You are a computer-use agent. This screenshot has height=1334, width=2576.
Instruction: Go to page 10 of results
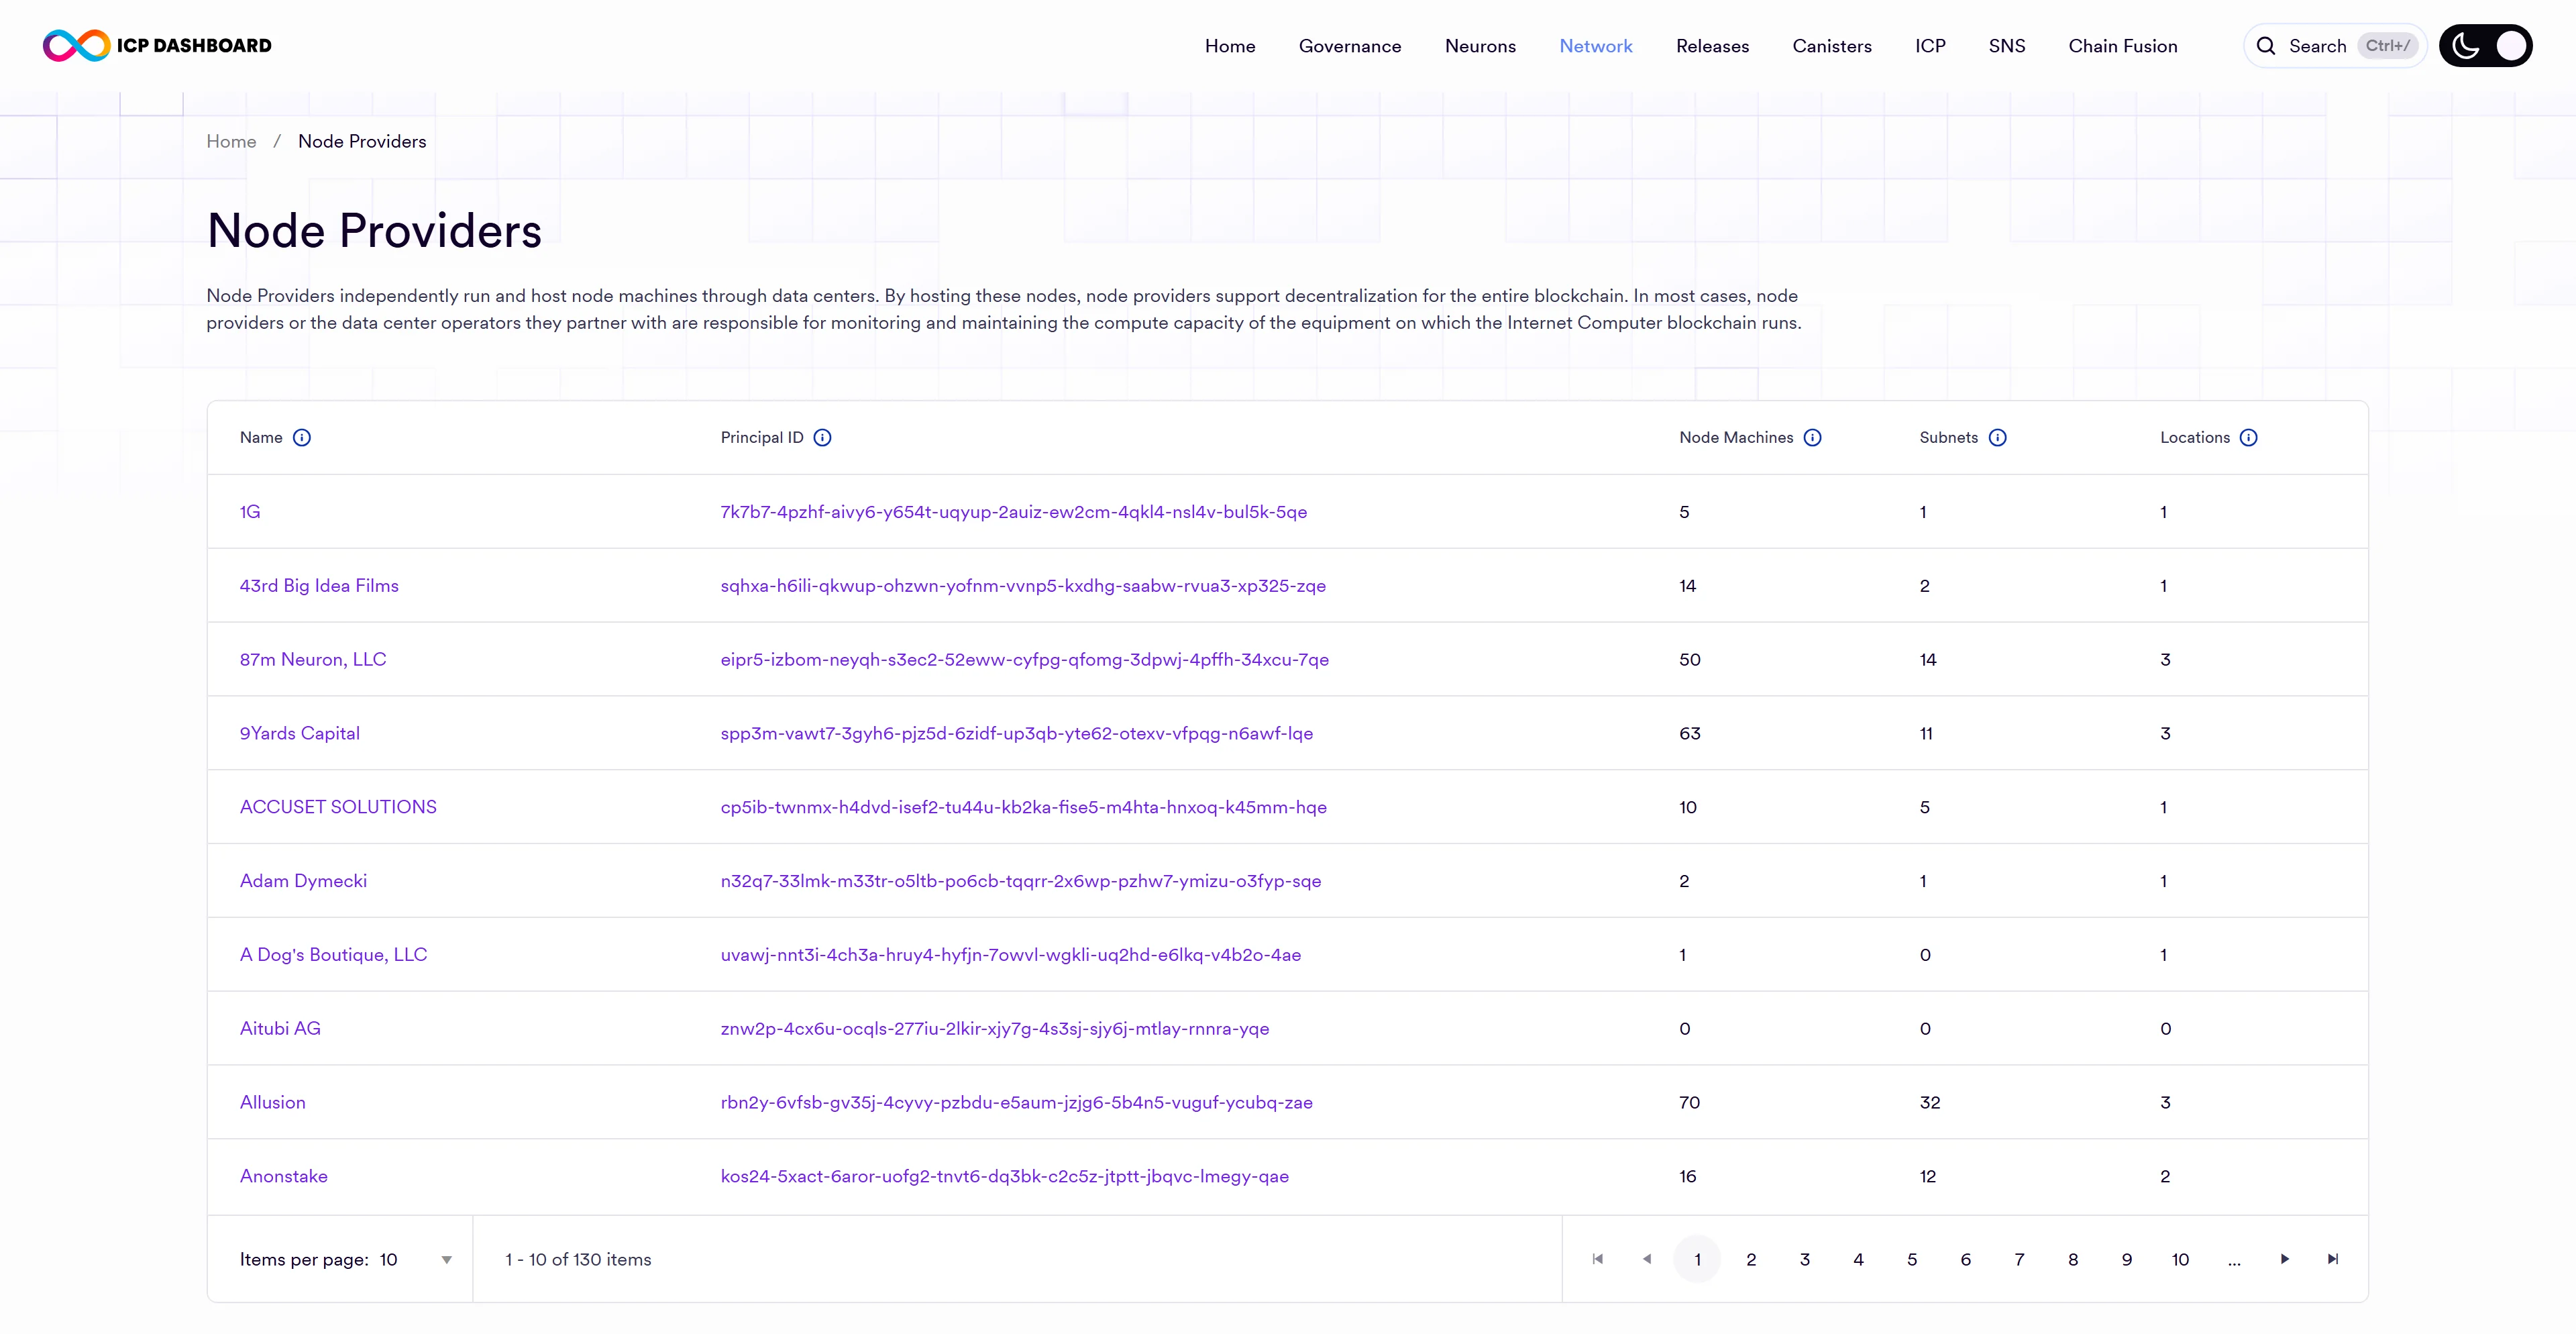pyautogui.click(x=2180, y=1259)
